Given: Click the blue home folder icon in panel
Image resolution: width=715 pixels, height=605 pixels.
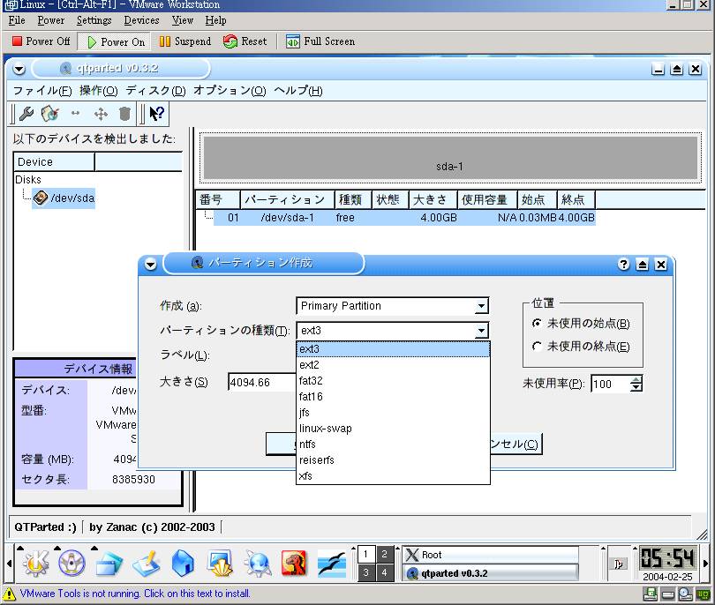Looking at the screenshot, I should coord(184,563).
